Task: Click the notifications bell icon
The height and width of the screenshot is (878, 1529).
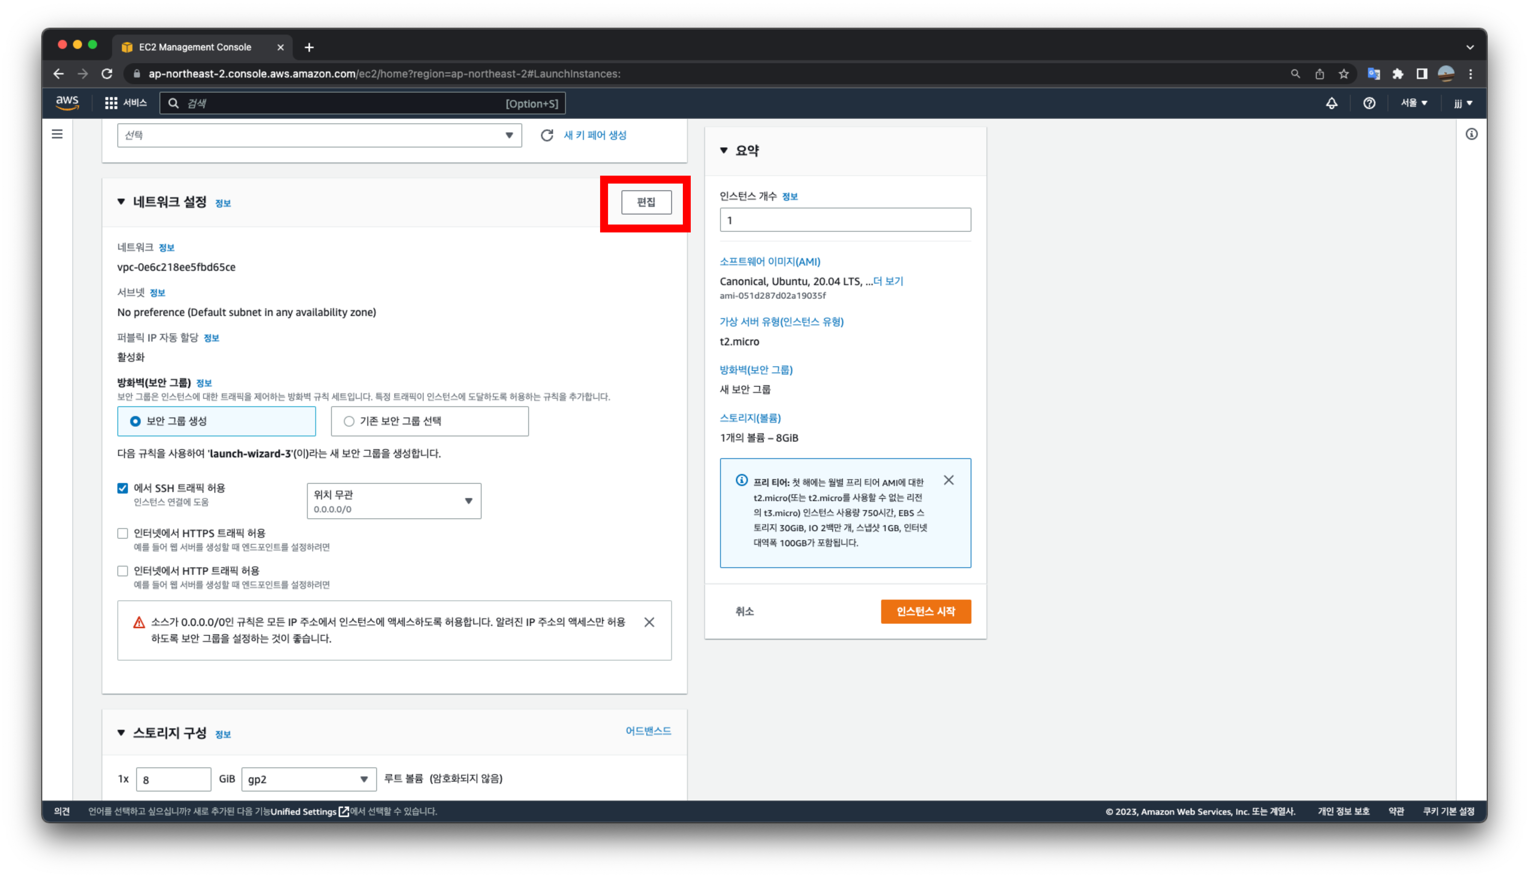Action: (x=1331, y=103)
